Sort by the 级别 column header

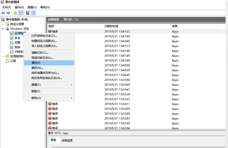[75, 26]
